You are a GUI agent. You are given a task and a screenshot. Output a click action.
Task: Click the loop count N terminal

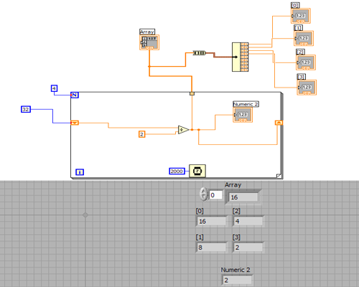pyautogui.click(x=75, y=95)
